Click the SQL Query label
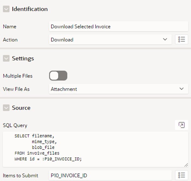 tap(15, 125)
